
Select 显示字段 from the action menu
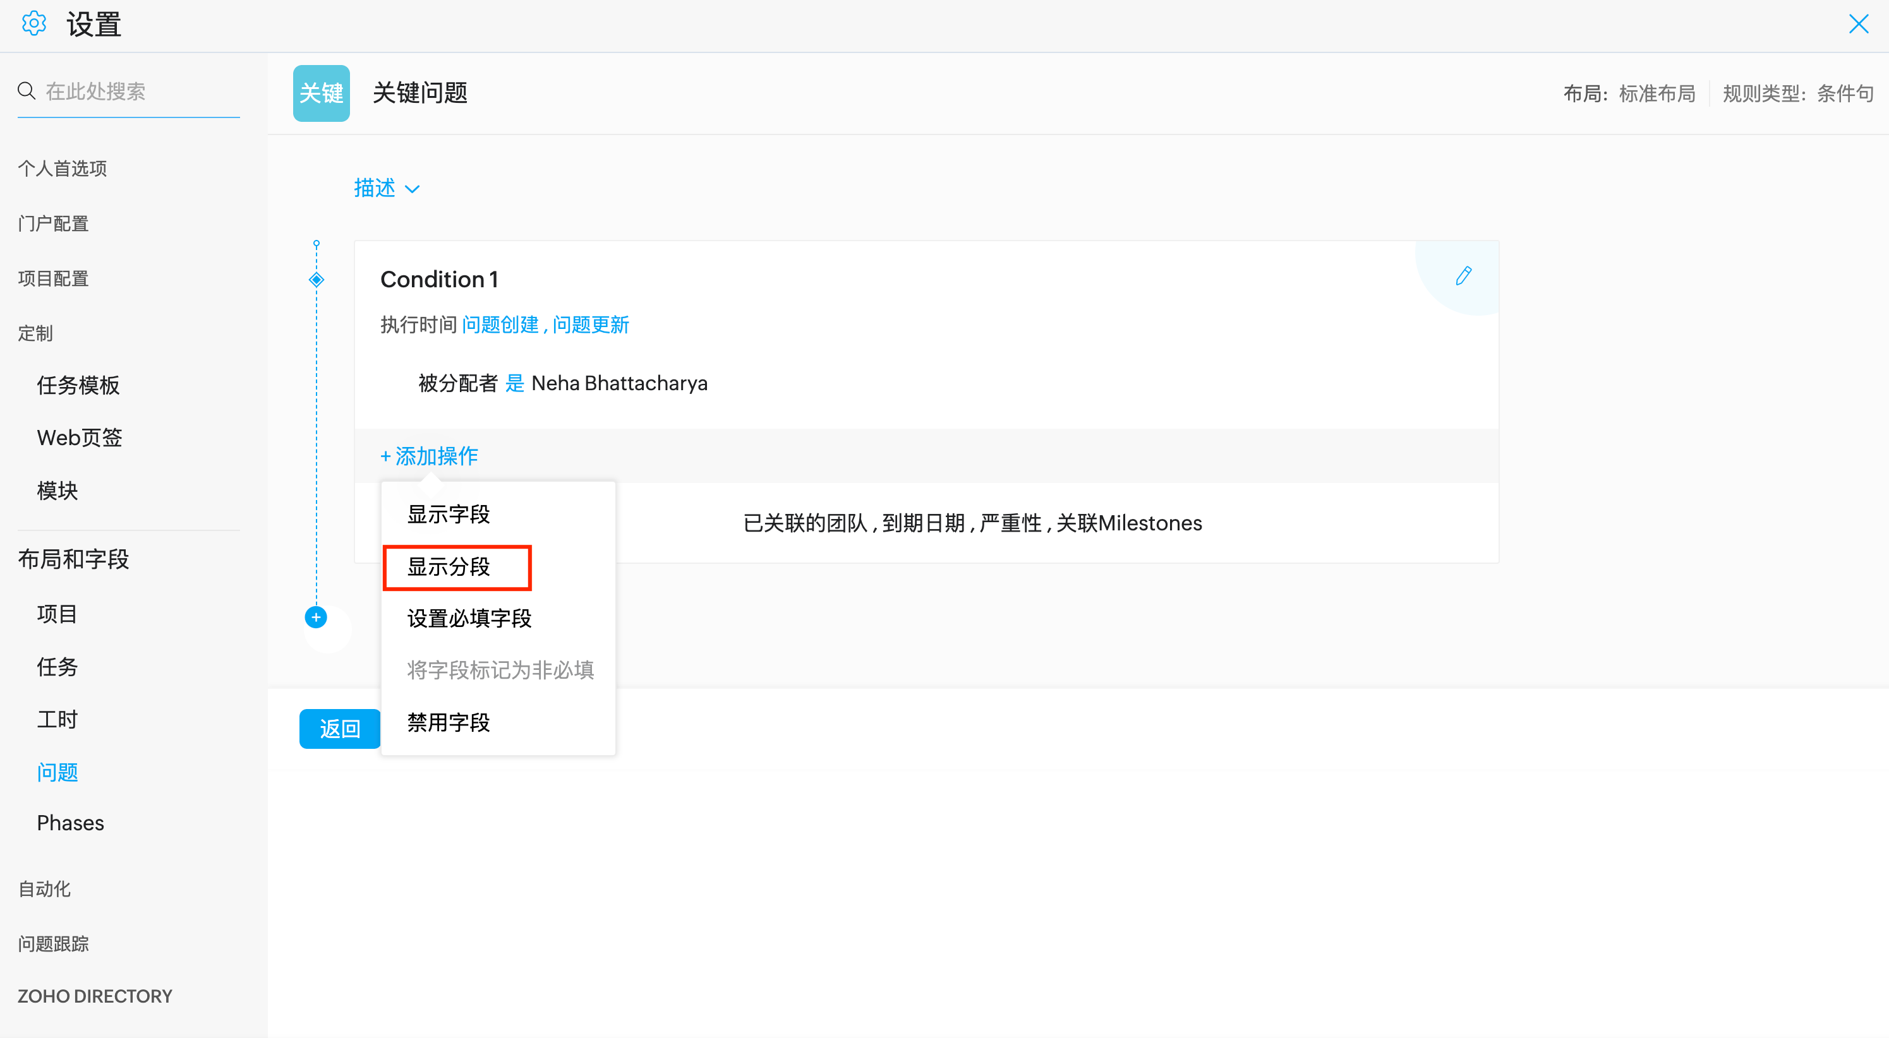[x=448, y=514]
